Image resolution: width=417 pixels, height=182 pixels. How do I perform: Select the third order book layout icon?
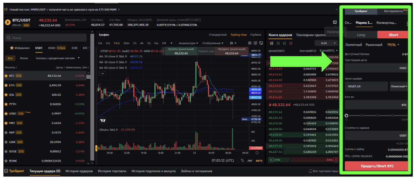pos(284,43)
